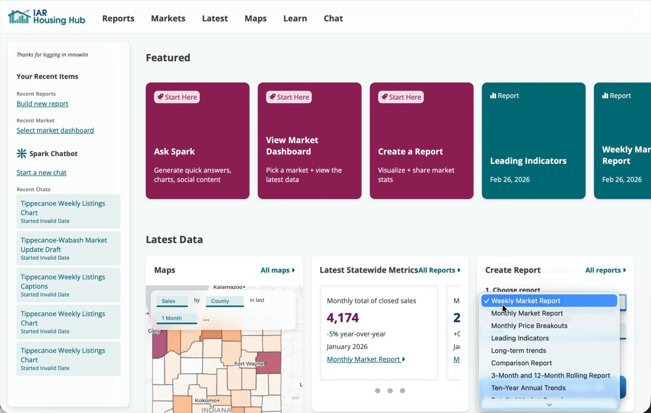
Task: Click the bar chart icon on Leading Indicators card
Action: pyautogui.click(x=494, y=95)
